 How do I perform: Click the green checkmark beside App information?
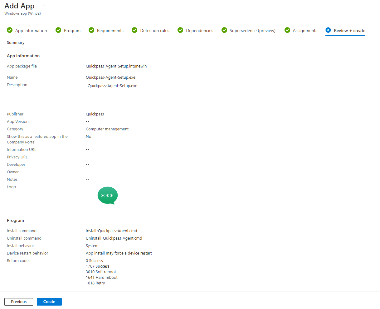pos(10,30)
